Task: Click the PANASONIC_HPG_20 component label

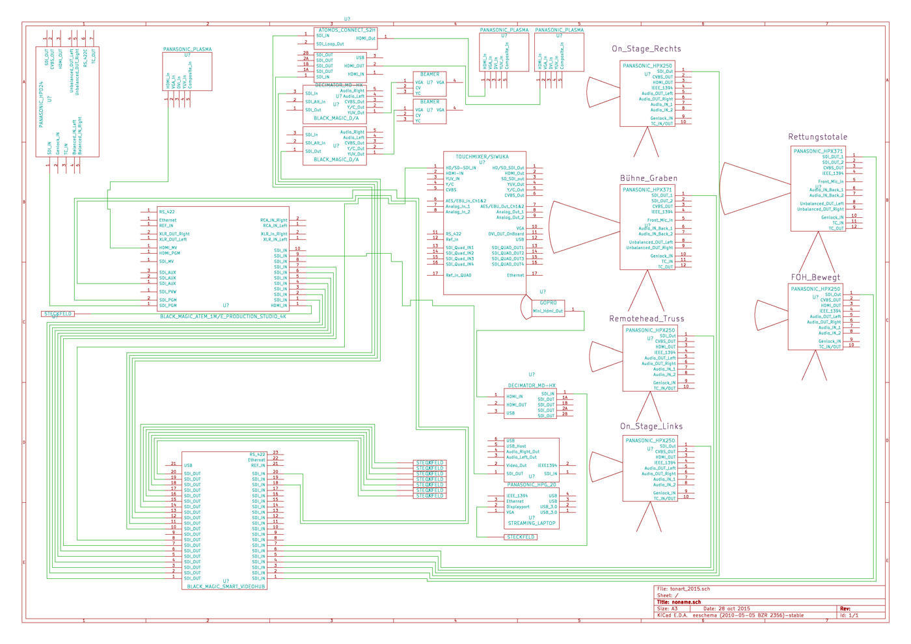Action: (532, 485)
